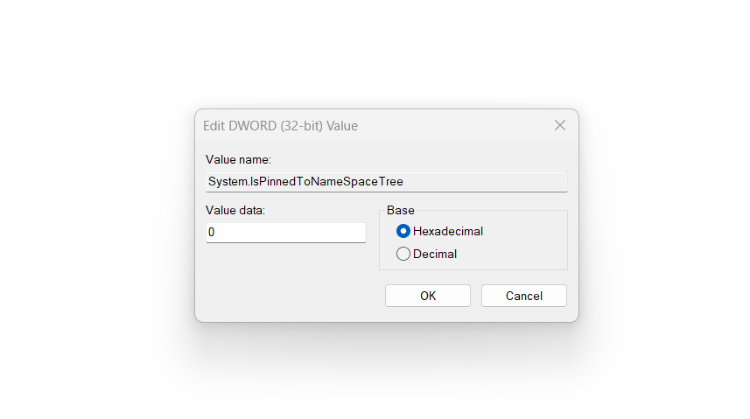
Task: Click the System.IsPinnedToNameSpaceTree name text
Action: coord(305,181)
